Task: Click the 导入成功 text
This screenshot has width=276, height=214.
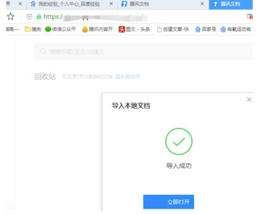Action: click(x=179, y=166)
